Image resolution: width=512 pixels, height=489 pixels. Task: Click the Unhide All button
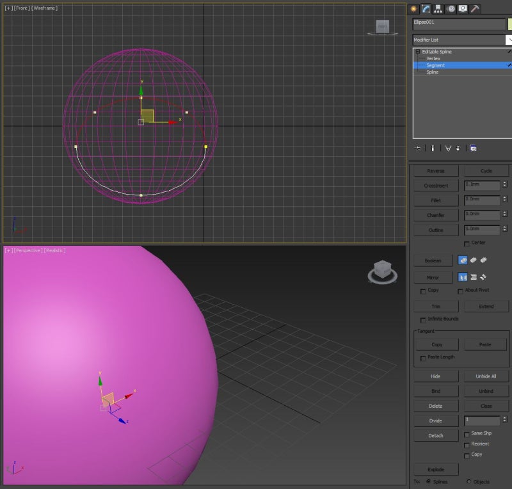[x=486, y=376]
